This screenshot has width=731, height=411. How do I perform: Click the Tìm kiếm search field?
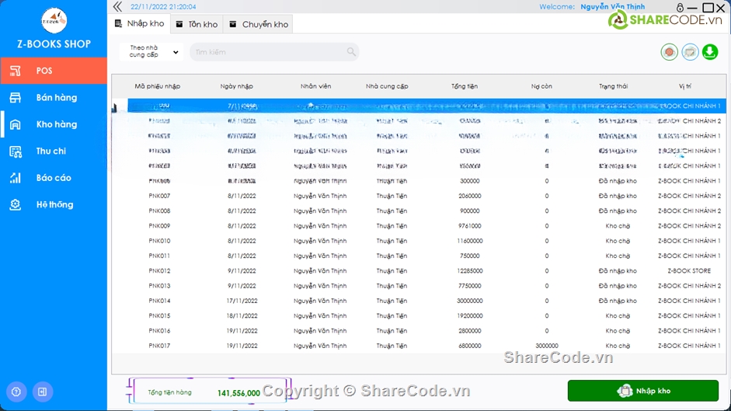click(274, 52)
